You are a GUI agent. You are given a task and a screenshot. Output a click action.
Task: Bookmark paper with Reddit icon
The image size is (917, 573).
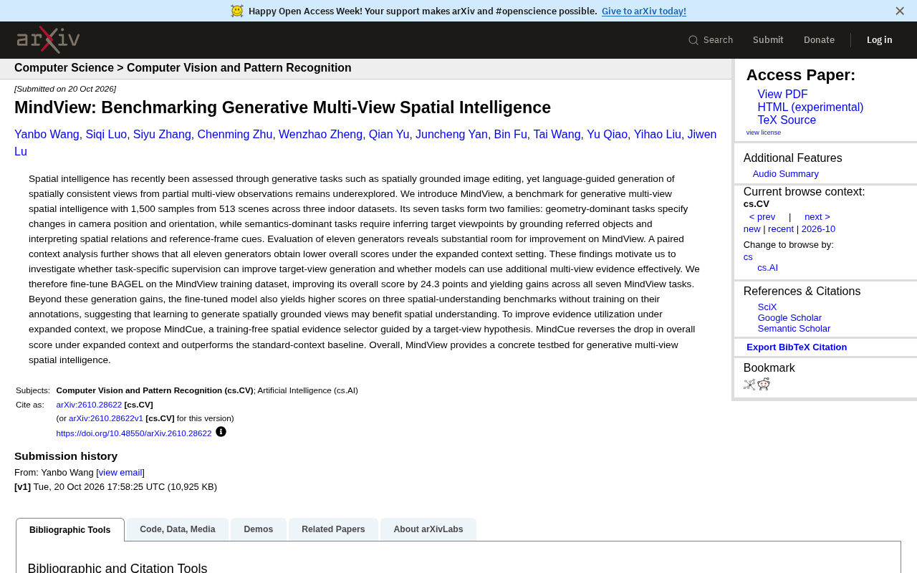764,384
